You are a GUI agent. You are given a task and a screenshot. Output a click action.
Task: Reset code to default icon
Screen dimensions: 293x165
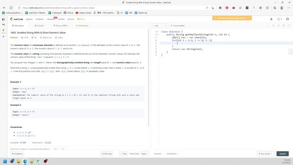click(x=273, y=26)
